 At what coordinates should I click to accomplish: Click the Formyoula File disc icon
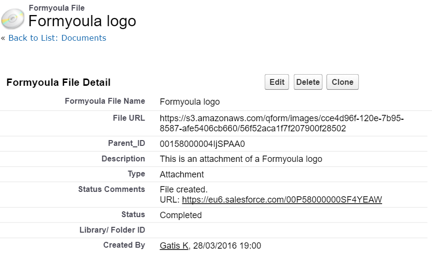coord(13,19)
